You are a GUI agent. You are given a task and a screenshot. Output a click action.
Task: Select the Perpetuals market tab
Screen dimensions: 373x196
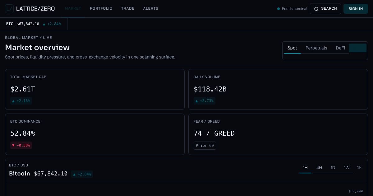pyautogui.click(x=316, y=48)
